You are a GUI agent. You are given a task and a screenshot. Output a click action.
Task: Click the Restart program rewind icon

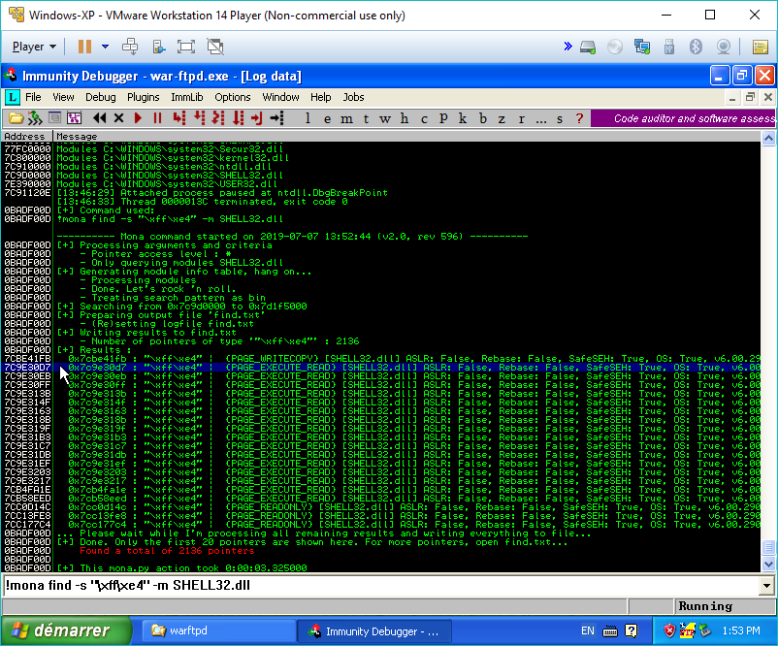pyautogui.click(x=100, y=118)
